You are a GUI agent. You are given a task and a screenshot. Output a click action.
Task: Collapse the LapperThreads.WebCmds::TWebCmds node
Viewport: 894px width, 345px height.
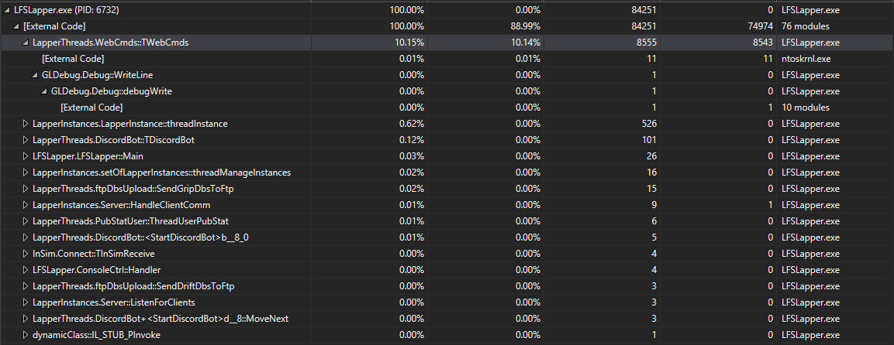[x=26, y=43]
